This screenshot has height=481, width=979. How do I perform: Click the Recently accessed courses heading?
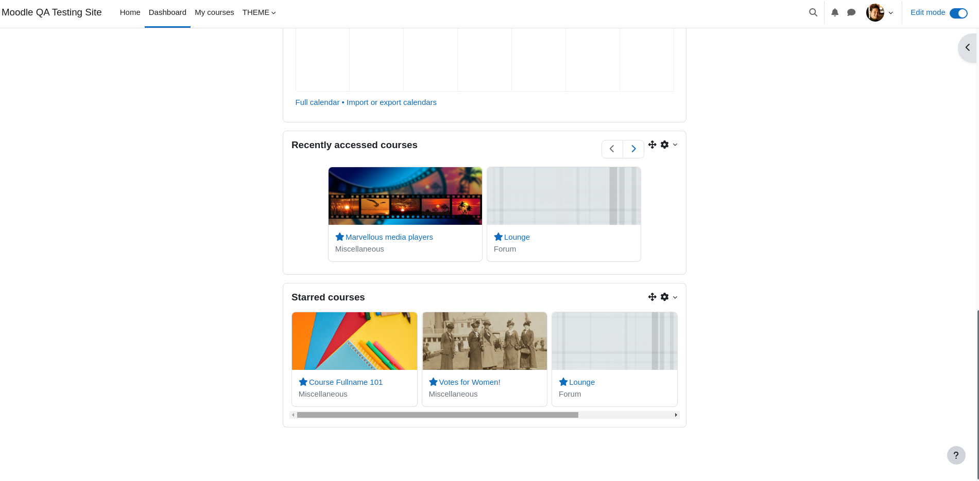pos(354,145)
